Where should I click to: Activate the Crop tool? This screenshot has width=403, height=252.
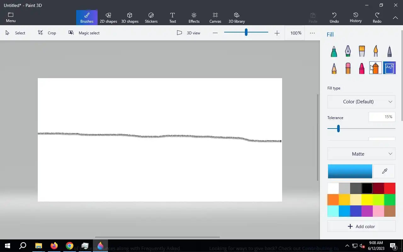[x=47, y=33]
